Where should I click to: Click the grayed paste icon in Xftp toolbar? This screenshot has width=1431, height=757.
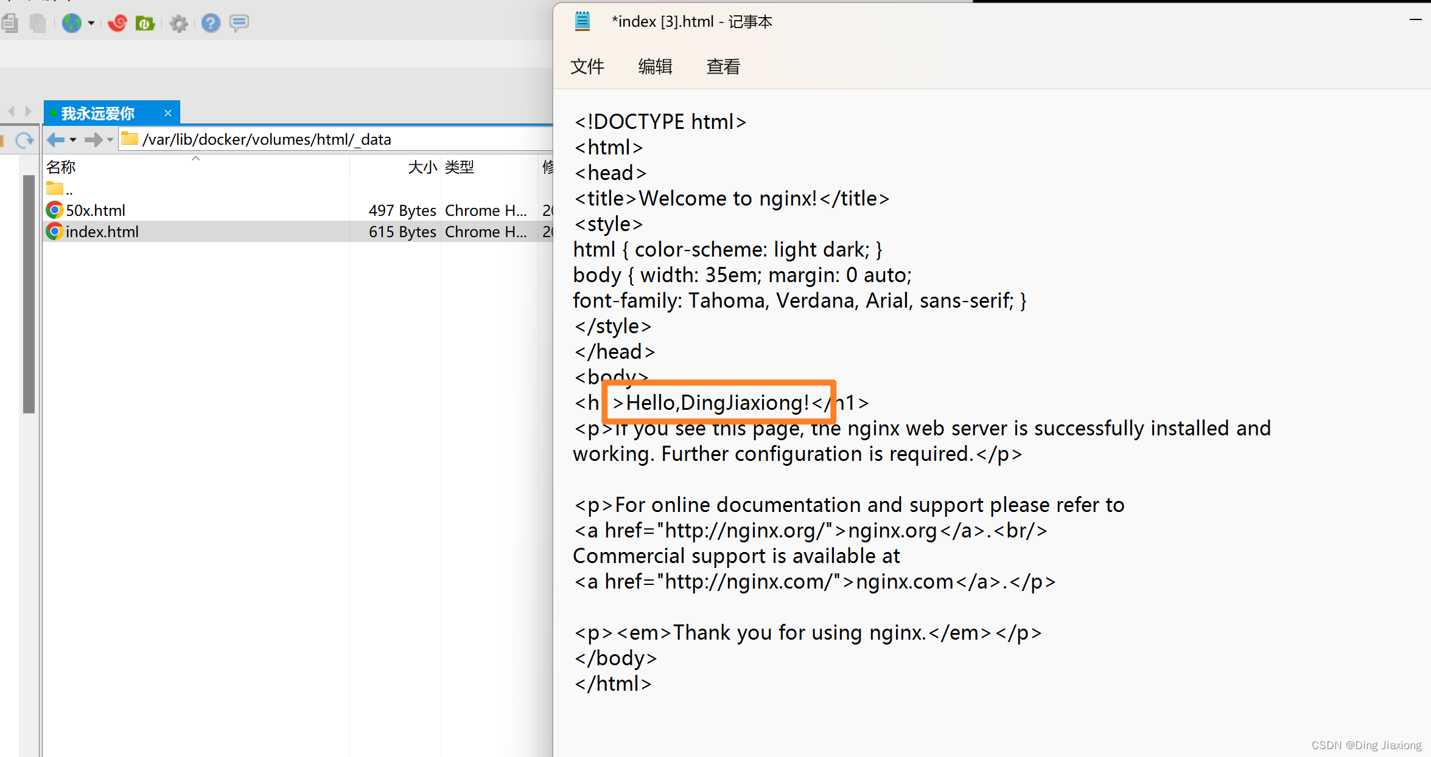pos(38,23)
